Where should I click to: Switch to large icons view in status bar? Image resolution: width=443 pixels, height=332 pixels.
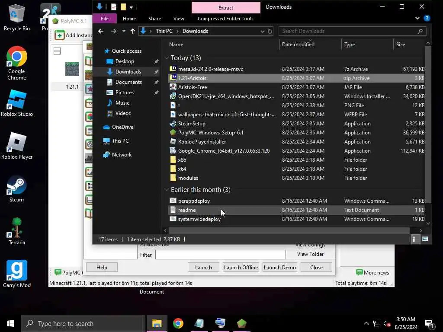coord(425,239)
